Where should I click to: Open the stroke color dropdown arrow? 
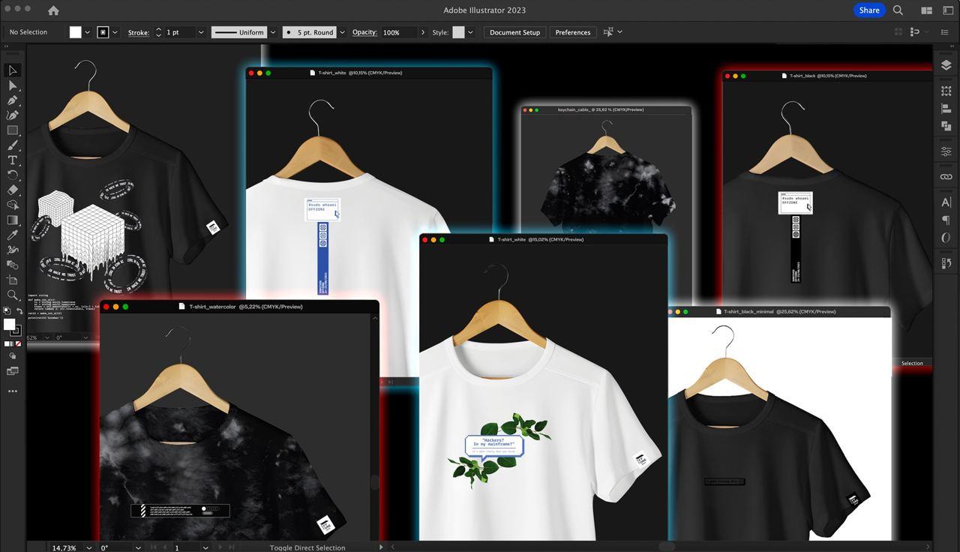(115, 32)
